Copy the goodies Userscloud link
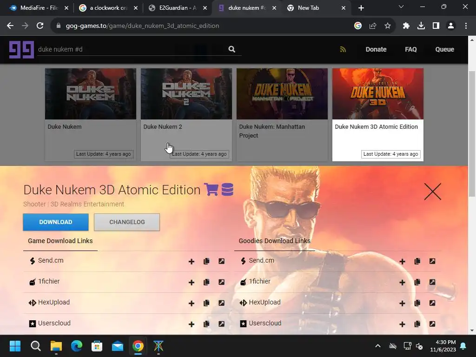 417,324
